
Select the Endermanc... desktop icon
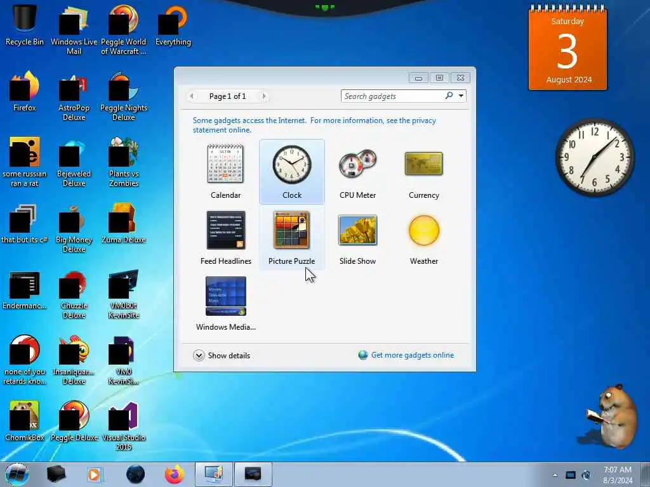coord(25,290)
